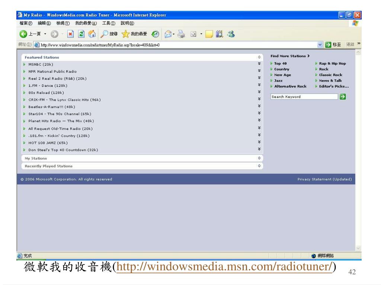
Task: Open the Mail button dropdown arrow
Action: (173, 34)
